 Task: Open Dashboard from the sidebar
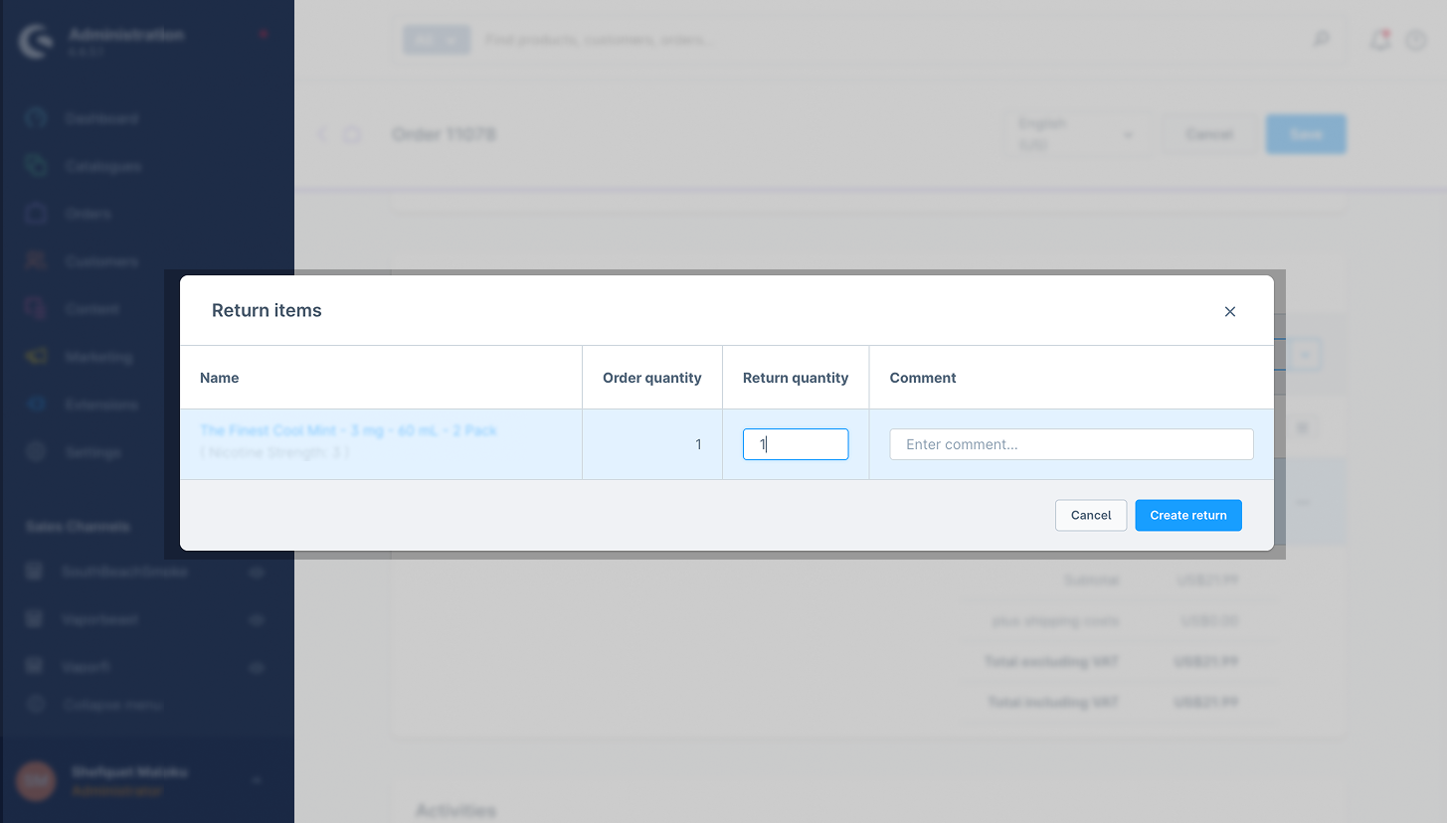(101, 118)
